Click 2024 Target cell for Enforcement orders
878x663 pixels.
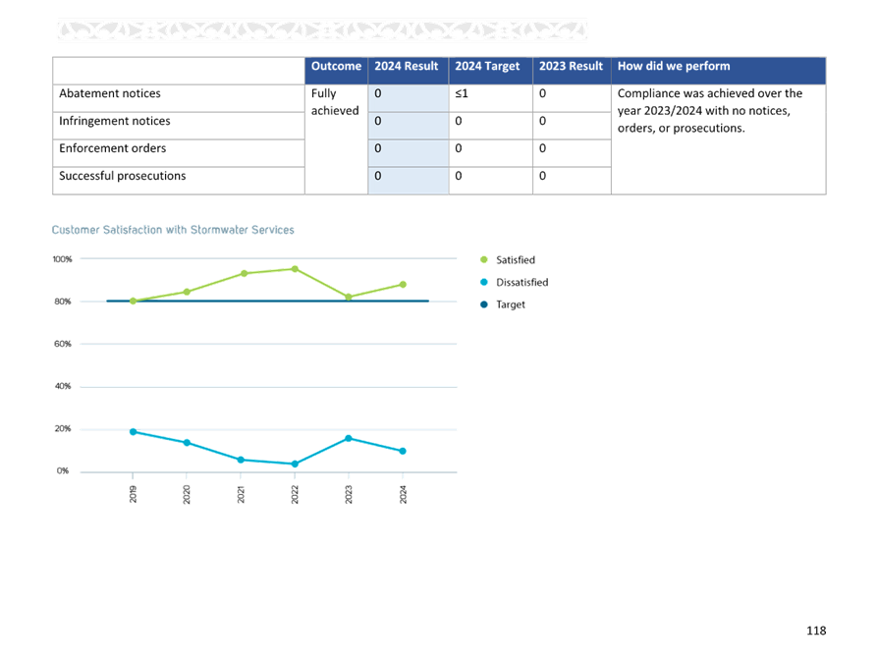click(490, 153)
